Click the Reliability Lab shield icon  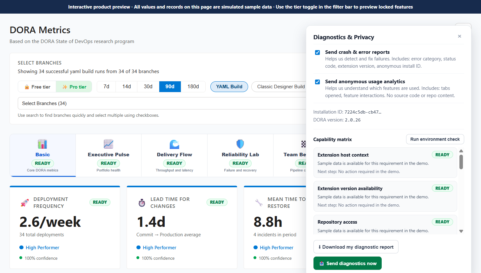pyautogui.click(x=240, y=144)
